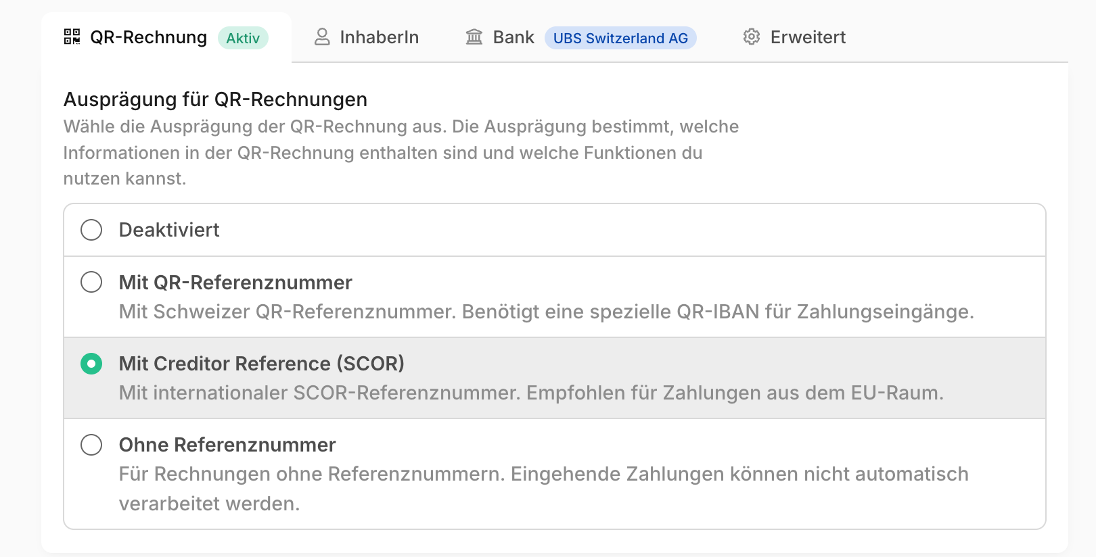Screen dimensions: 1096x557
Task: Select the Mit QR-Referenznummer radio button
Action: click(x=91, y=282)
